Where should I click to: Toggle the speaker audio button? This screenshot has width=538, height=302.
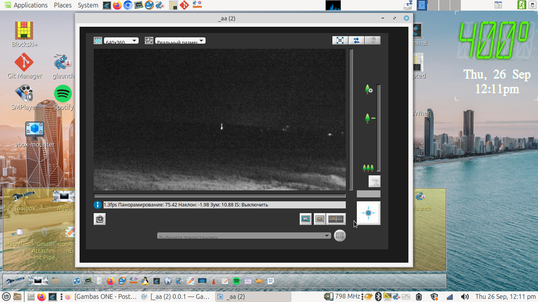(x=373, y=40)
